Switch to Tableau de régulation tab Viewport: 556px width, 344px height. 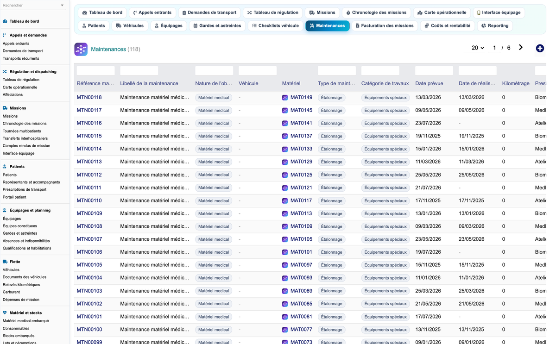(x=273, y=13)
